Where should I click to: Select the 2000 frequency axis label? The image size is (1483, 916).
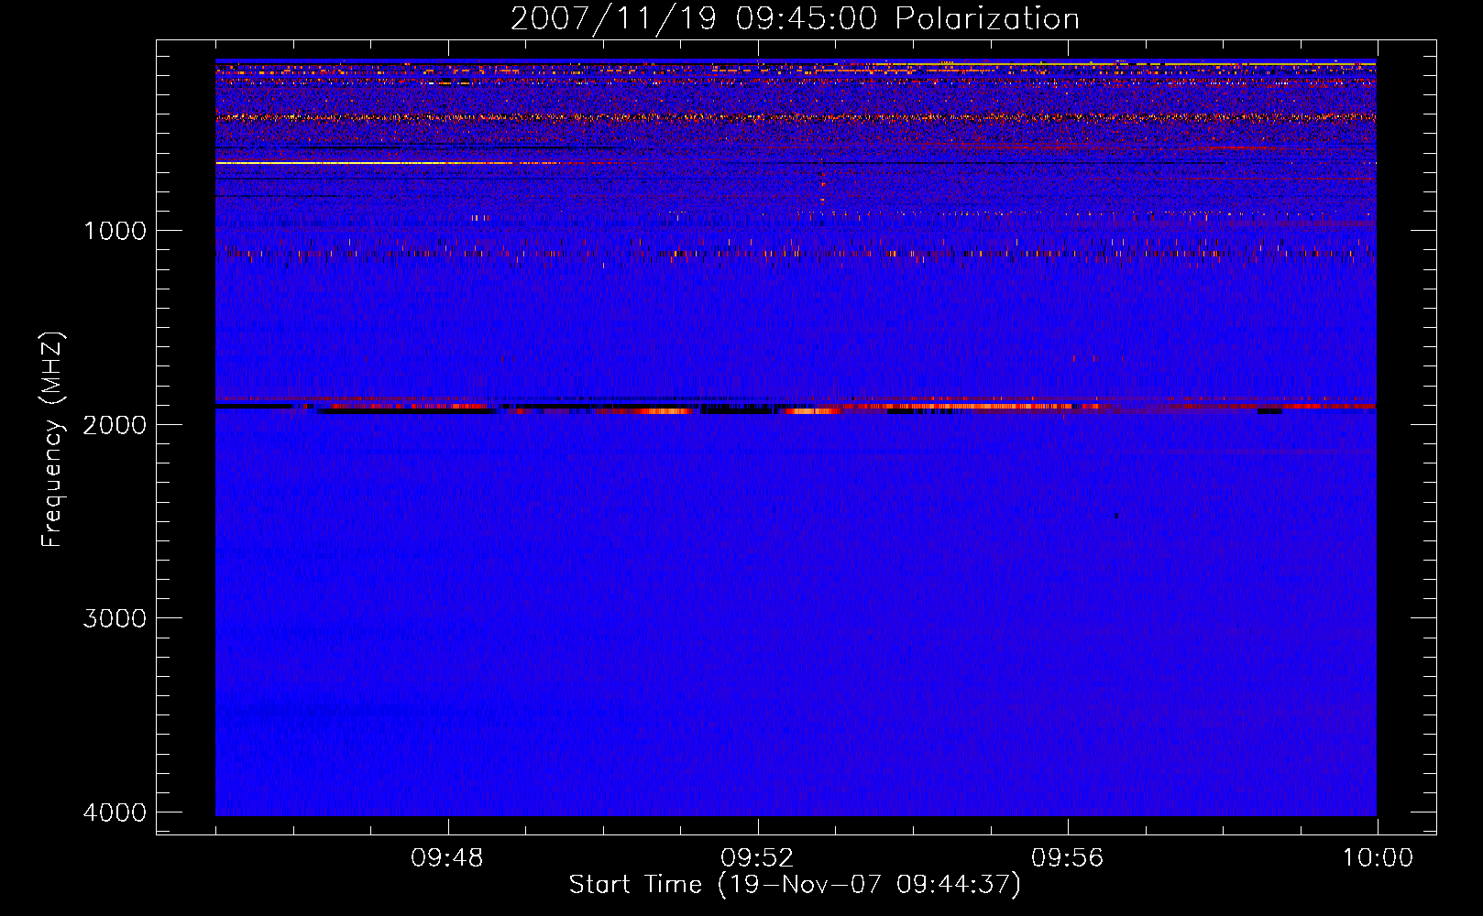pos(115,425)
